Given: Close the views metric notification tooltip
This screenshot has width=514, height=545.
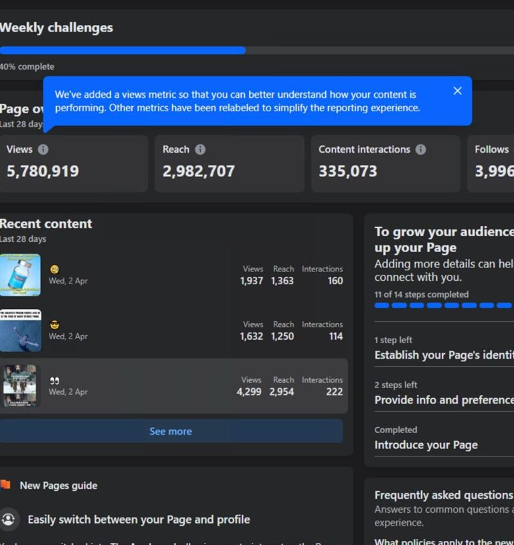Looking at the screenshot, I should point(457,91).
